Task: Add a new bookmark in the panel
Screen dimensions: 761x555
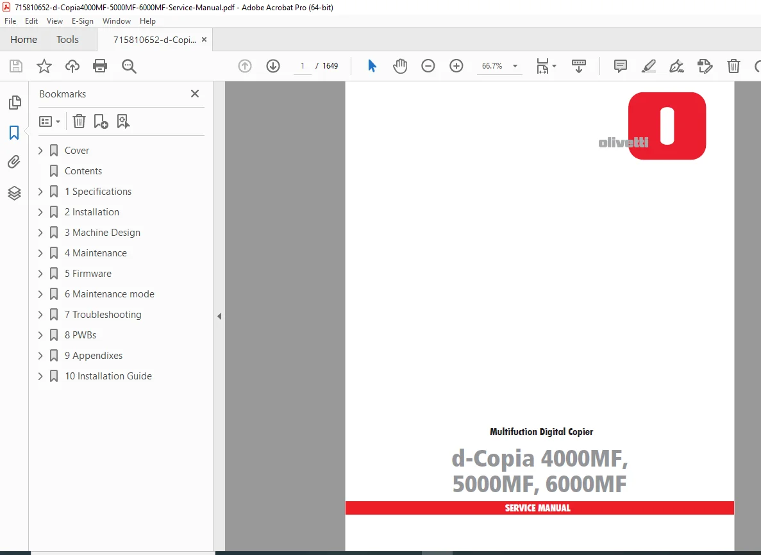Action: [x=101, y=121]
